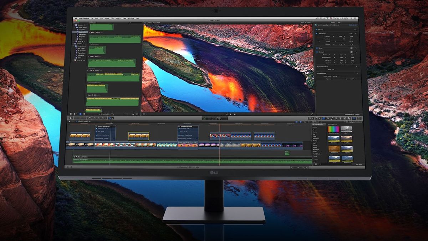Toggle the Transform checkbox in inspector
Viewport: 428px width, 241px height.
pyautogui.click(x=316, y=34)
